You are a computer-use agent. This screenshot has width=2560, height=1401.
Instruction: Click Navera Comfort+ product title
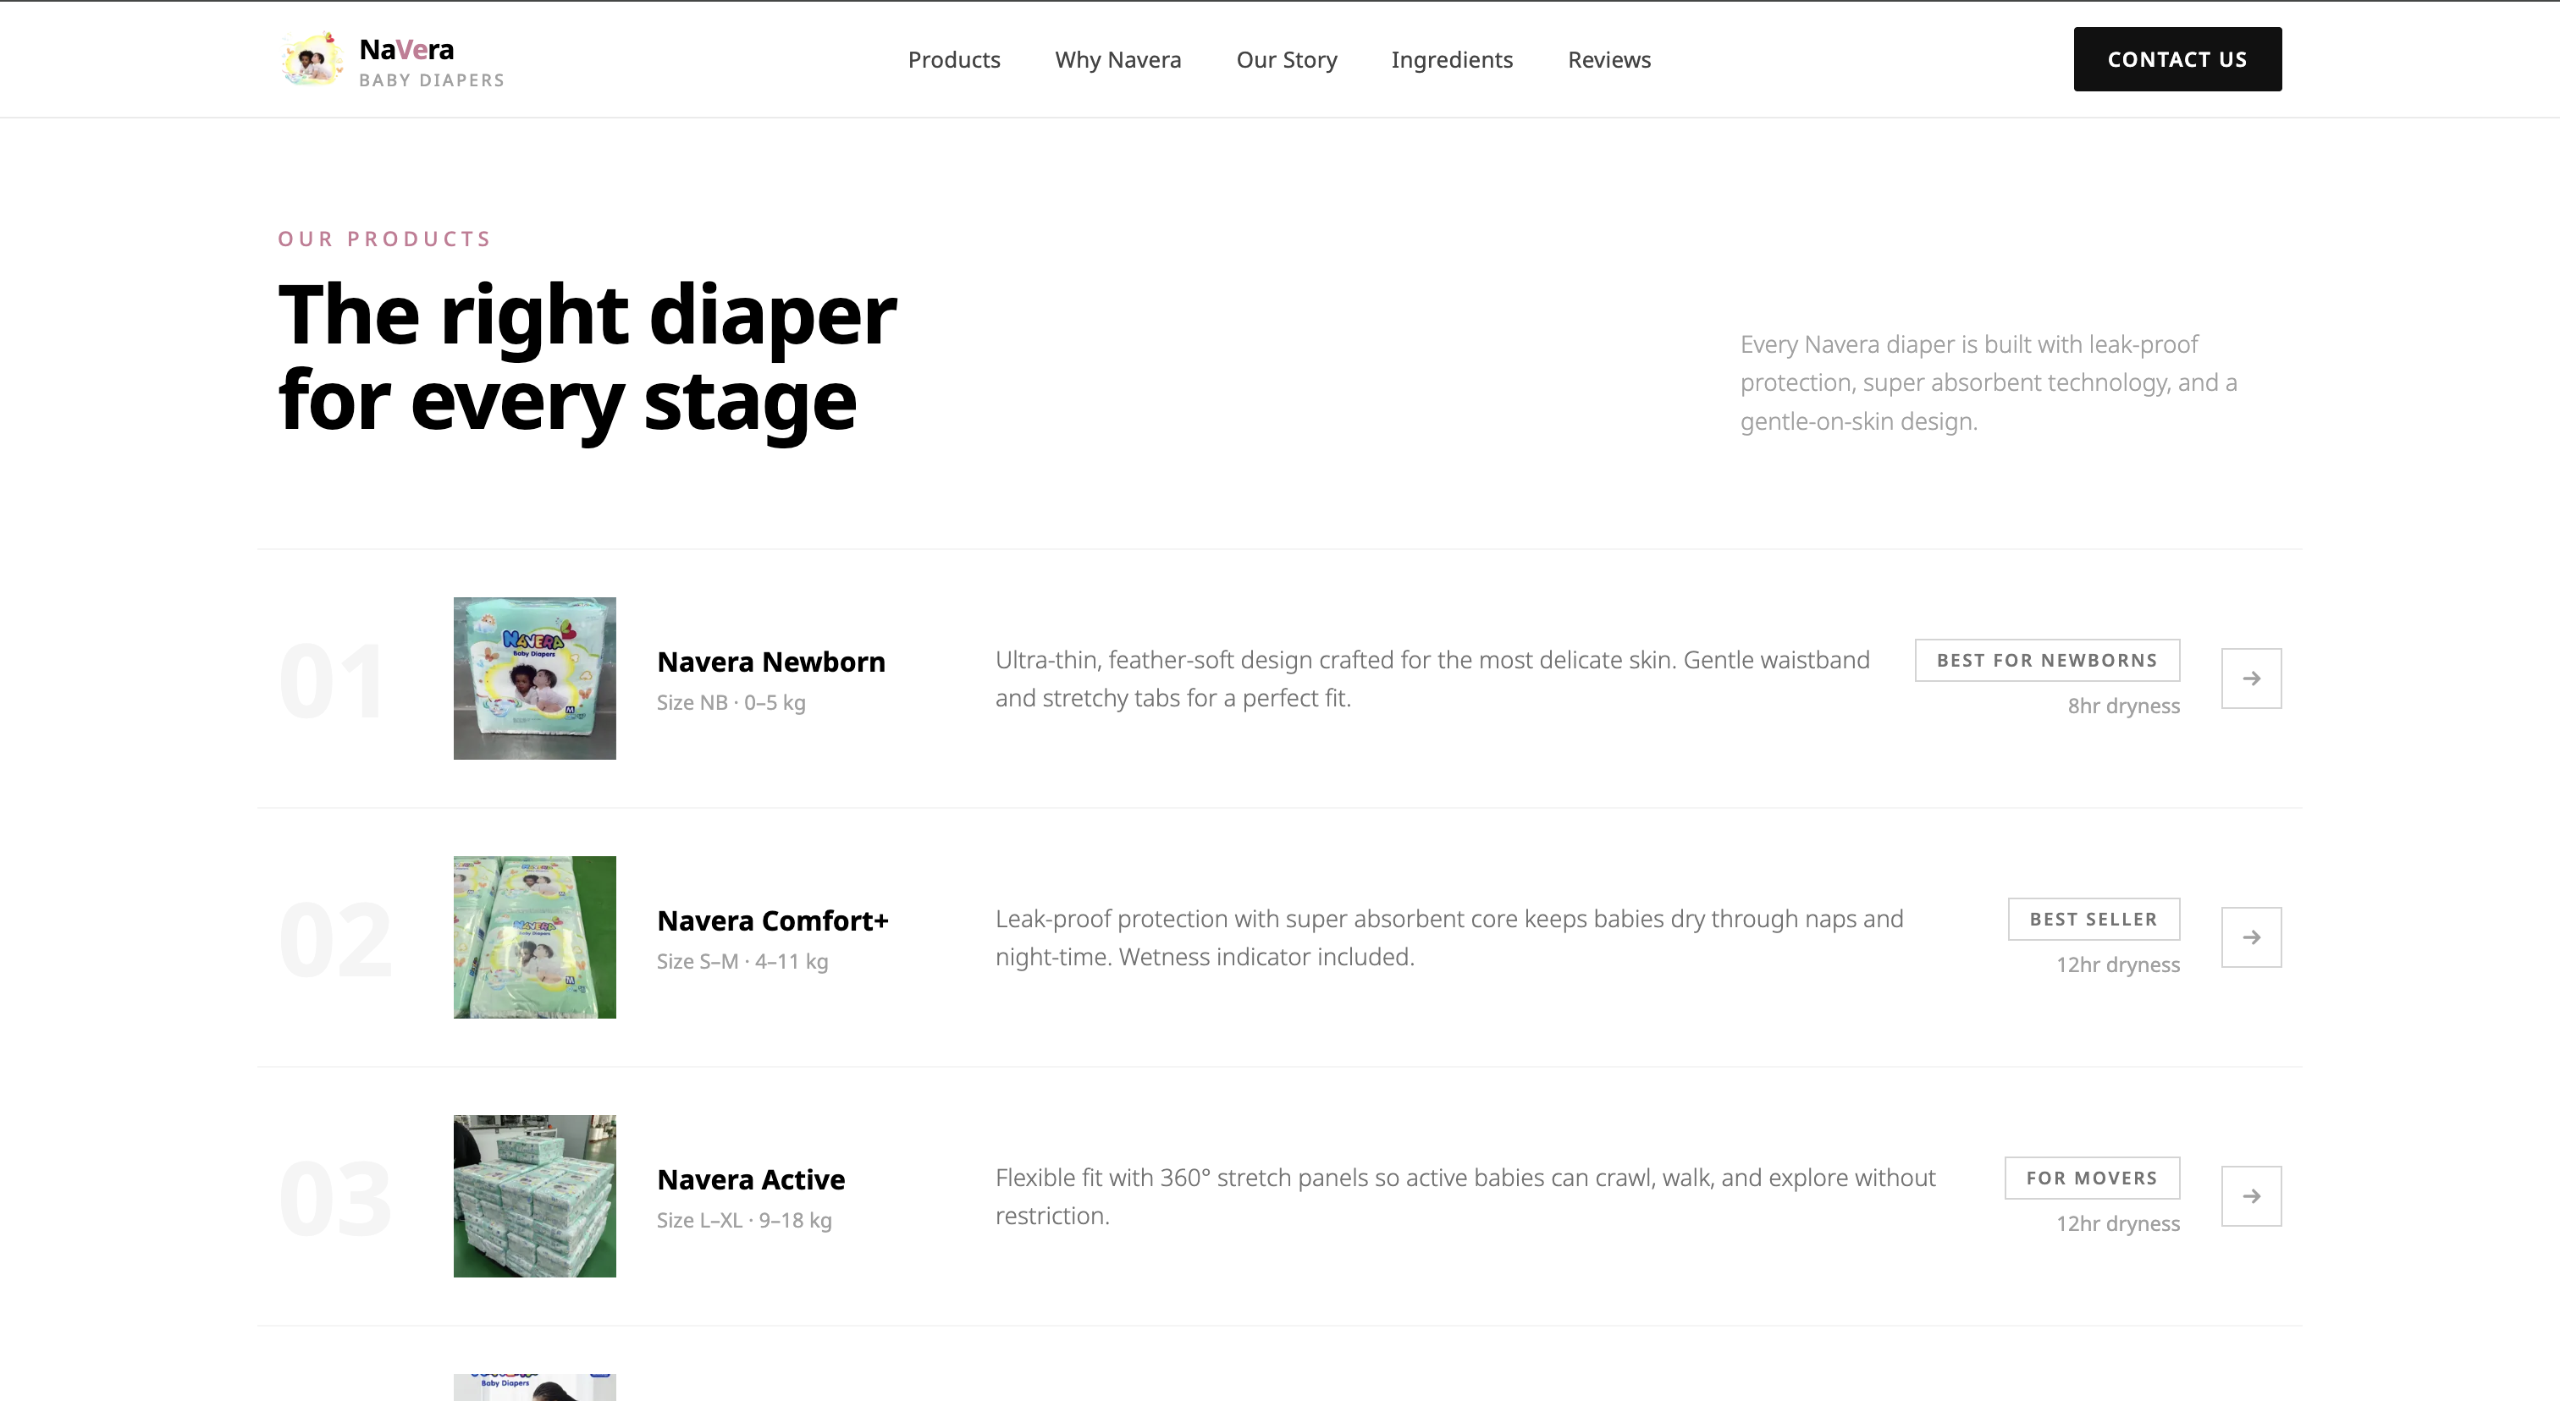click(773, 920)
